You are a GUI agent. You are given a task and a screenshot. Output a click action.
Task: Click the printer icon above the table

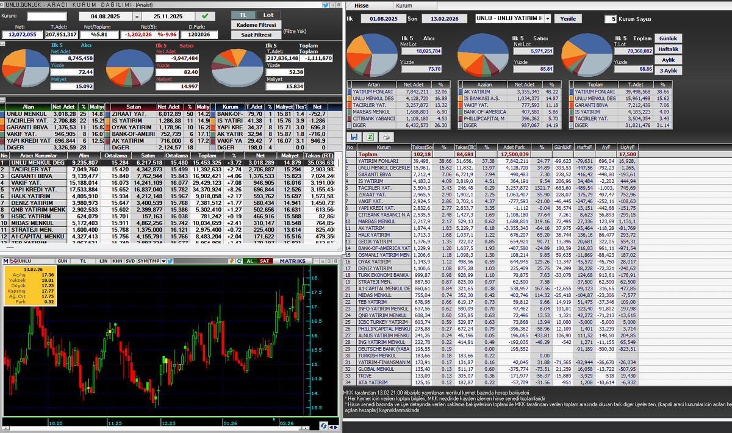(x=386, y=137)
